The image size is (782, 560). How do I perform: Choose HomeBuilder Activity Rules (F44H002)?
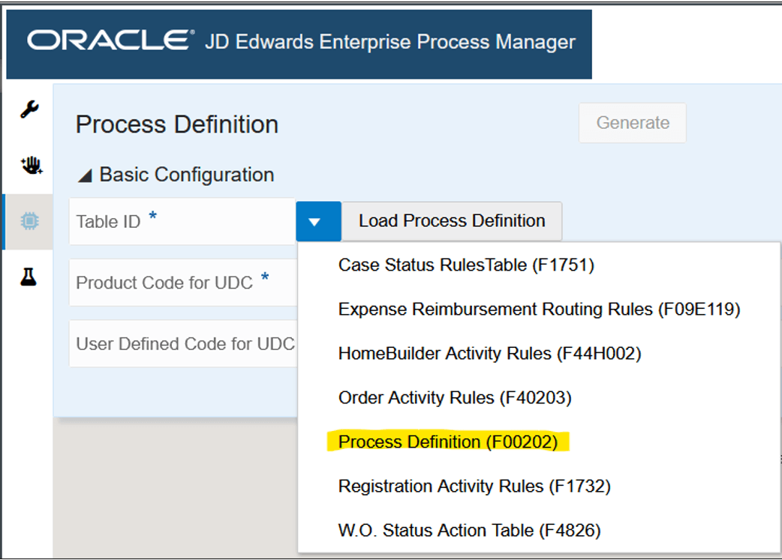pos(489,353)
